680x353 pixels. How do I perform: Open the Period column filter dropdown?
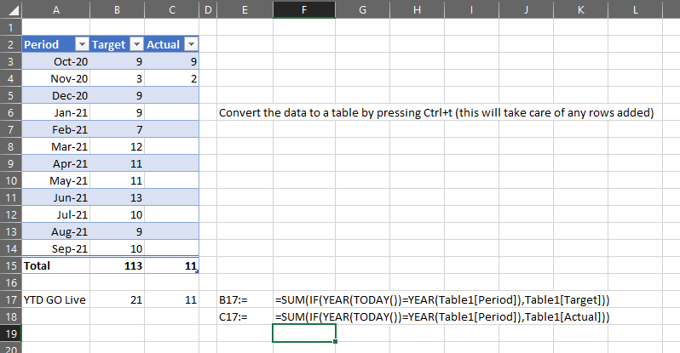[82, 44]
